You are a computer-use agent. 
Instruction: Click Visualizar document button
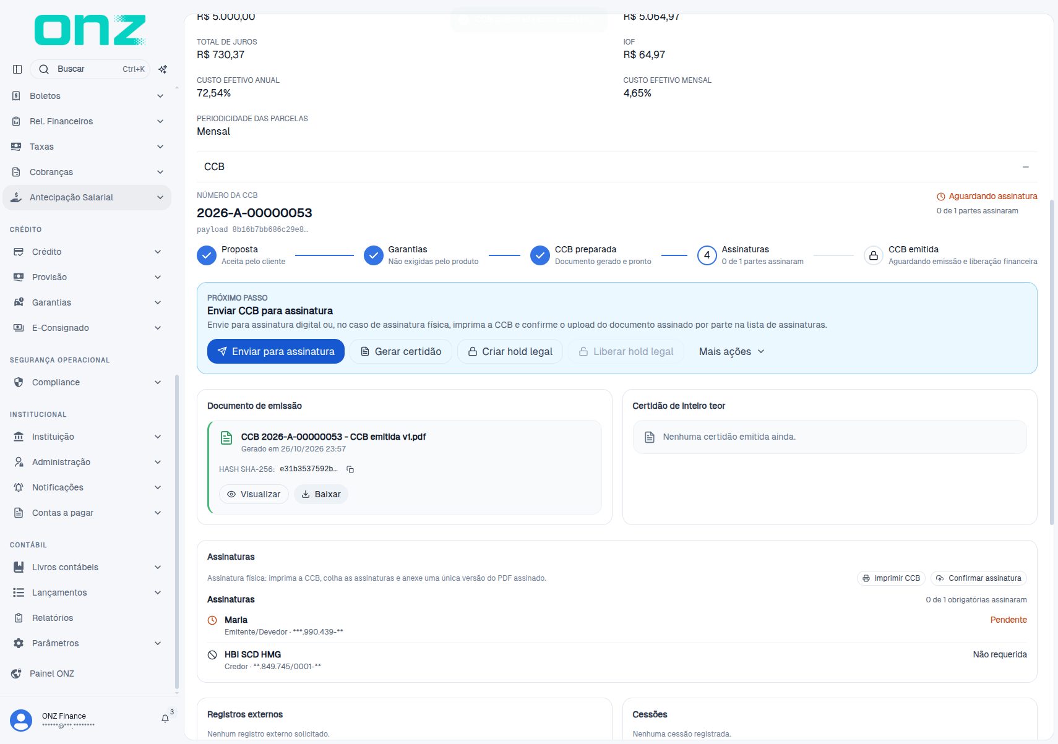pos(254,494)
